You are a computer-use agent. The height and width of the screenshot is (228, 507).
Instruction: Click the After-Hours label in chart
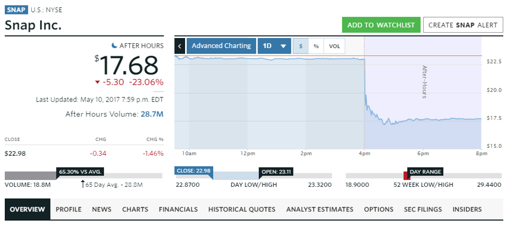[424, 82]
